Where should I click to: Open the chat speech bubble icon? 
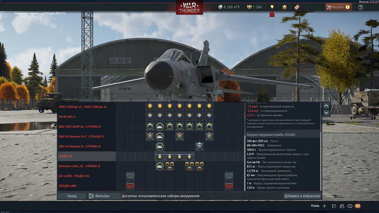click(350, 206)
